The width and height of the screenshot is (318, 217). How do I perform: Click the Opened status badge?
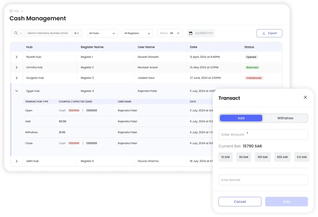(x=251, y=57)
